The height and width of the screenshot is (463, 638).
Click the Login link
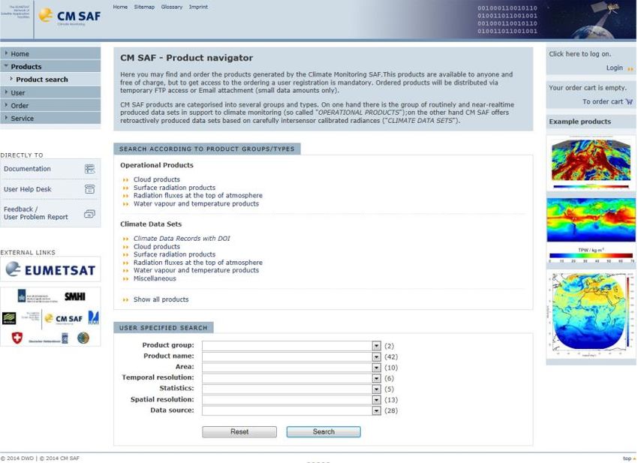[615, 68]
